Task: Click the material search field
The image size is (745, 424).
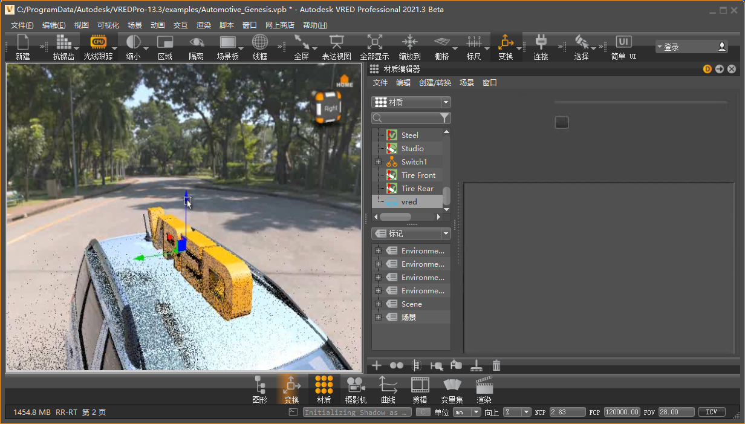Action: tap(405, 118)
